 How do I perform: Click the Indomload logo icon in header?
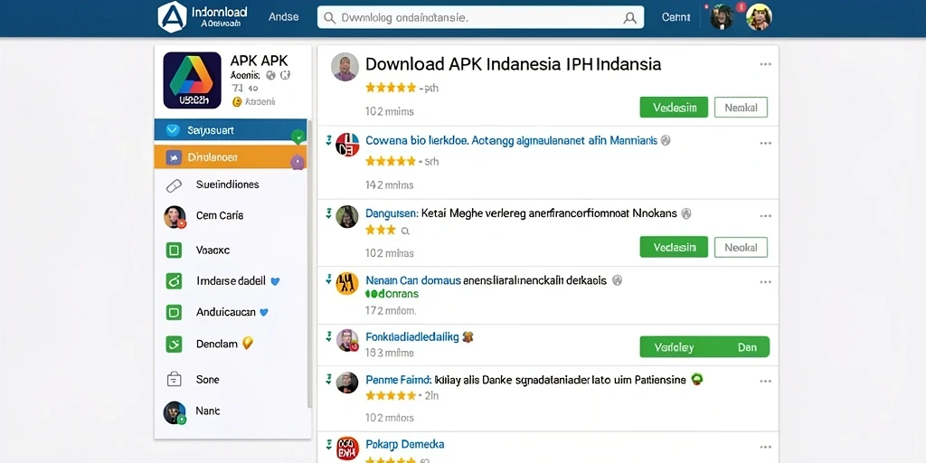pyautogui.click(x=173, y=16)
